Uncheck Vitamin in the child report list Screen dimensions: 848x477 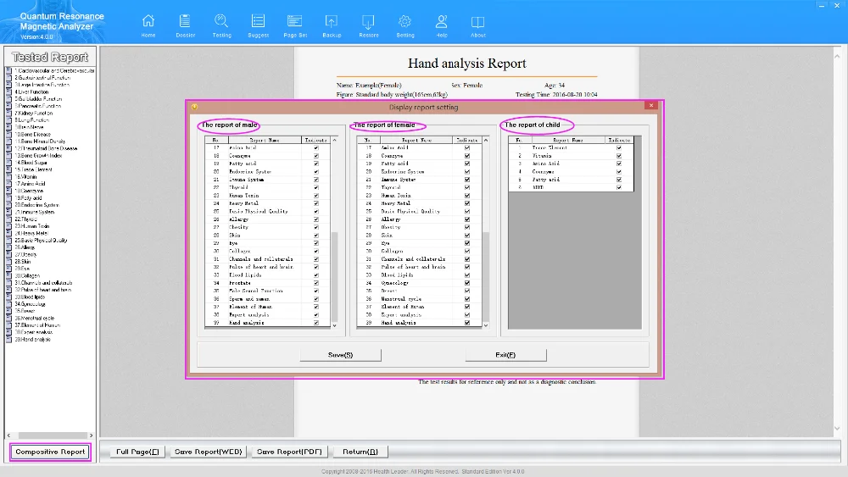[x=619, y=156]
